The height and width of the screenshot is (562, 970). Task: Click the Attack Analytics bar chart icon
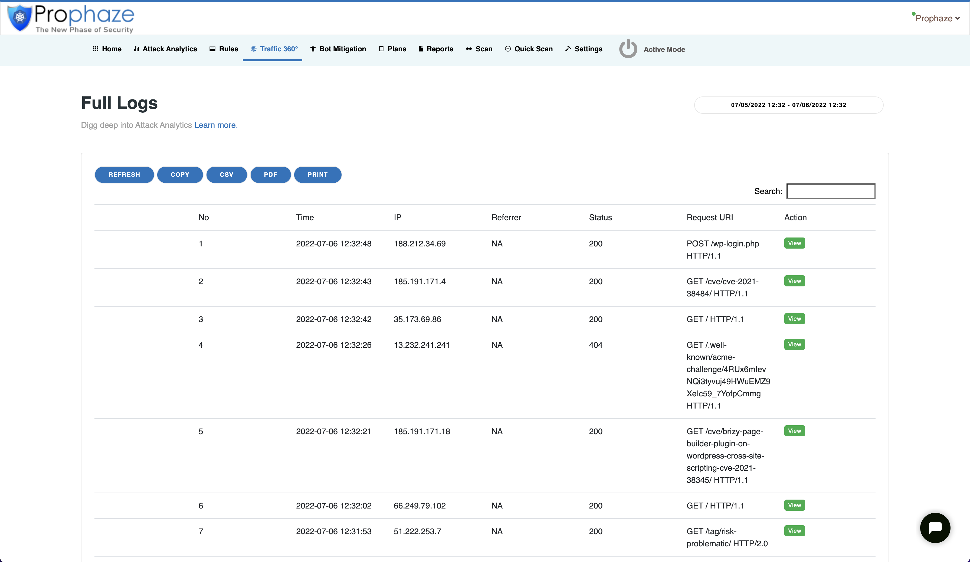[136, 49]
